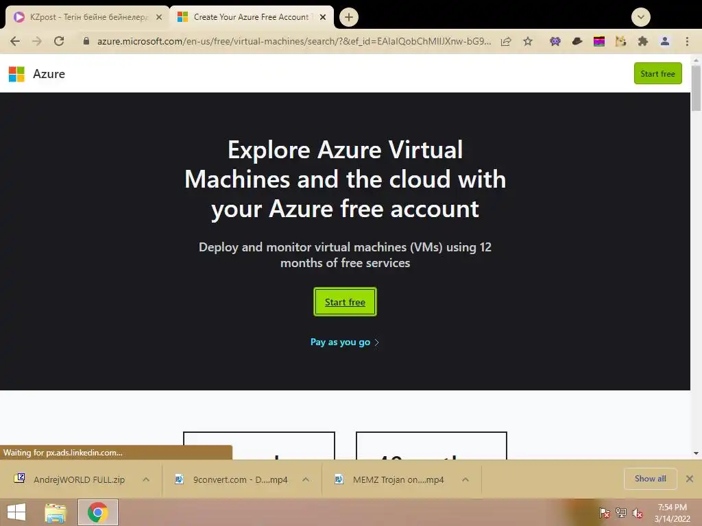Expand options for AndrejWORLD FULL.zip download
The image size is (702, 526).
[x=146, y=479]
